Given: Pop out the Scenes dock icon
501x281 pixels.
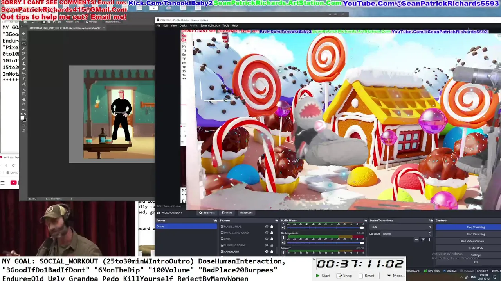Looking at the screenshot, I should click(215, 220).
